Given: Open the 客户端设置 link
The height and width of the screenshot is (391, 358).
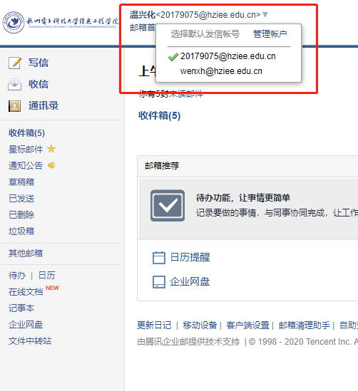Looking at the screenshot, I should [x=247, y=325].
